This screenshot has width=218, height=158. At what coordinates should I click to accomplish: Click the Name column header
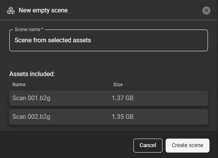click(x=19, y=85)
